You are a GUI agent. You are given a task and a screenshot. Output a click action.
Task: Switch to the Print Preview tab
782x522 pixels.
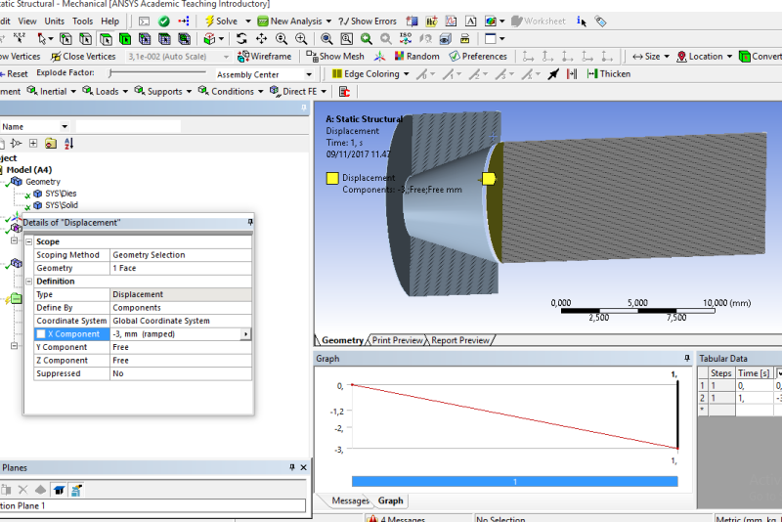pos(397,340)
